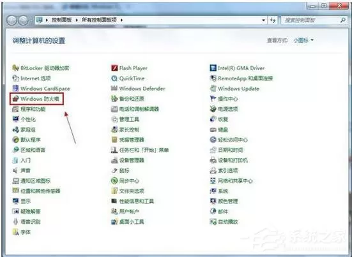Screen dimensions: 352x257
Task: Go back with the Back button
Action: (11, 20)
